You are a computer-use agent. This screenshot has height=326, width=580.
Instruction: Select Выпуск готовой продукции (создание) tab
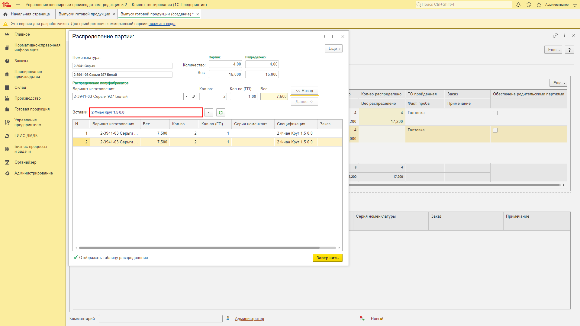(x=157, y=14)
